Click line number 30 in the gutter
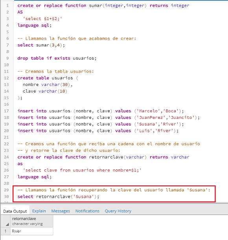 click(6, 196)
